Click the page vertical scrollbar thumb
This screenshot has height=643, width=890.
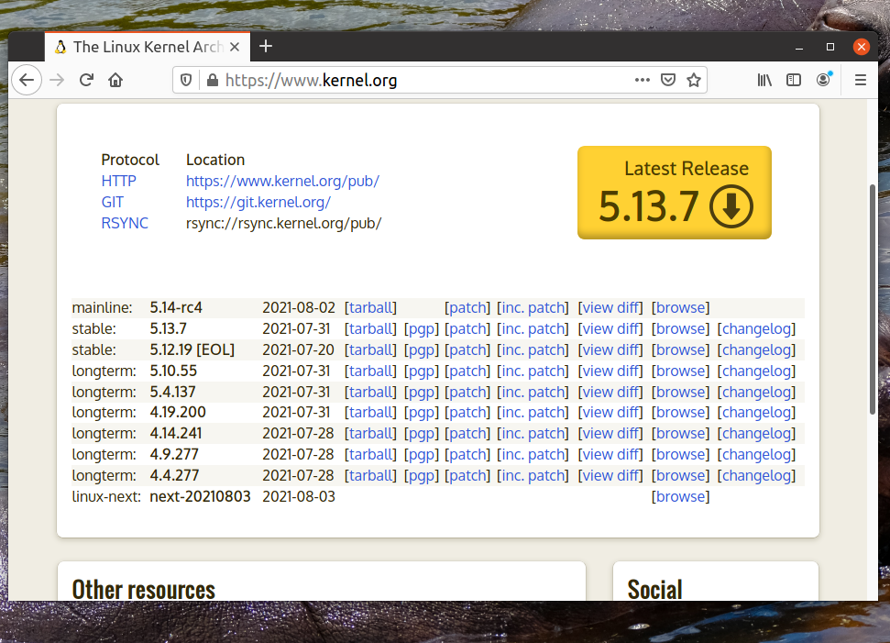(873, 299)
